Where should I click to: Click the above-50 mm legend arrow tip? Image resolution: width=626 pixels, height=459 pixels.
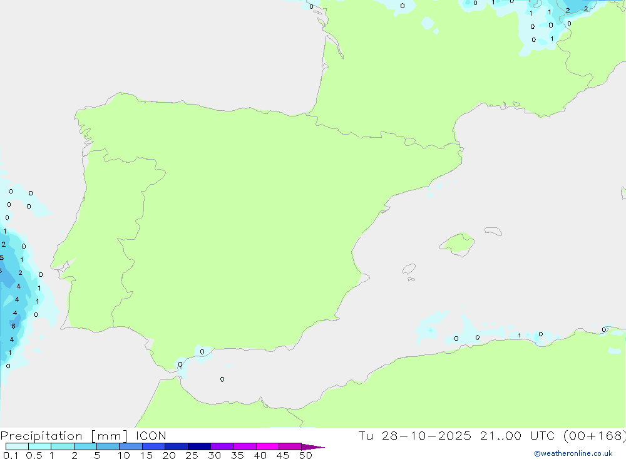313,447
